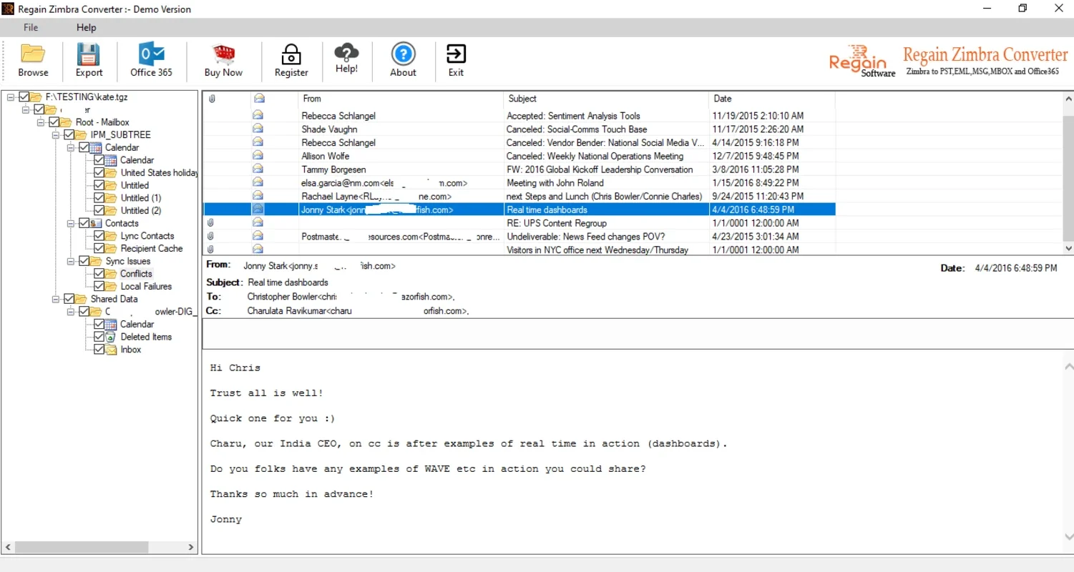Select Calendar under the shared mailbox
Screen dimensions: 1074x572
137,324
